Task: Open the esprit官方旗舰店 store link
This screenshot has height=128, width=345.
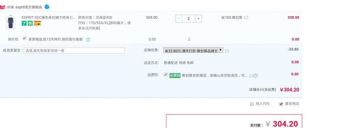Action: coord(29,7)
